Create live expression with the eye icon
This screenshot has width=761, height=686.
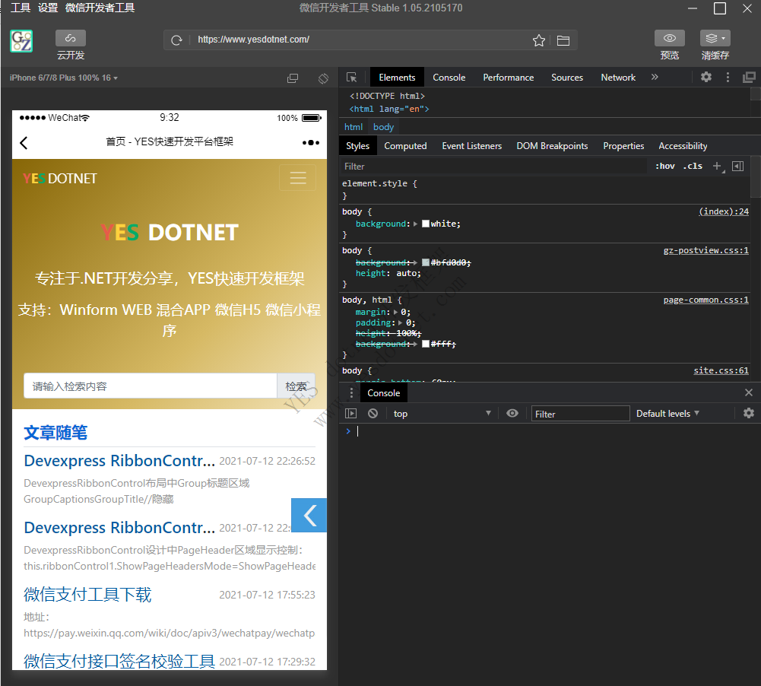[512, 413]
